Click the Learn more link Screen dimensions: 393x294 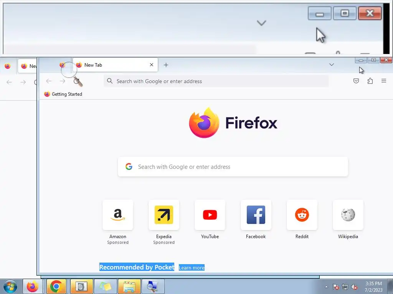click(192, 268)
